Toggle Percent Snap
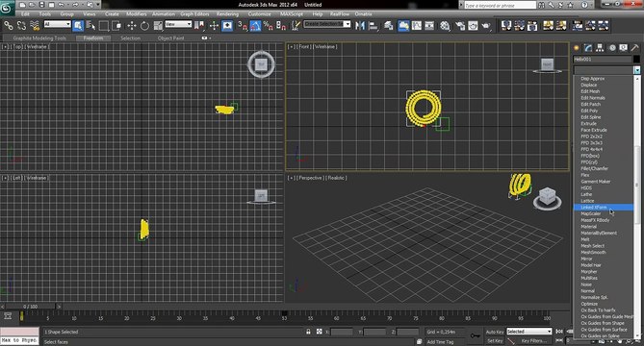644x346 pixels. pyautogui.click(x=269, y=26)
